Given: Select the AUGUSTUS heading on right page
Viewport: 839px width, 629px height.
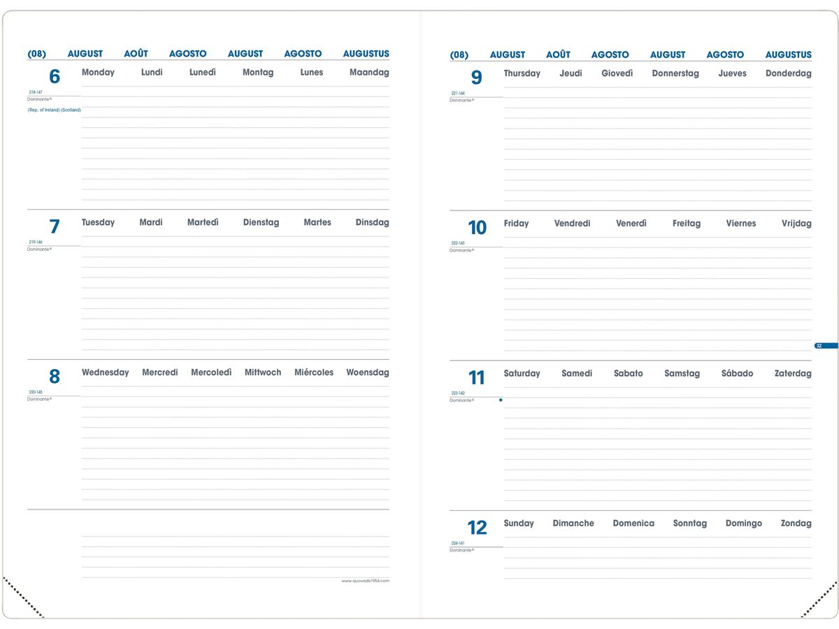Looking at the screenshot, I should (788, 55).
